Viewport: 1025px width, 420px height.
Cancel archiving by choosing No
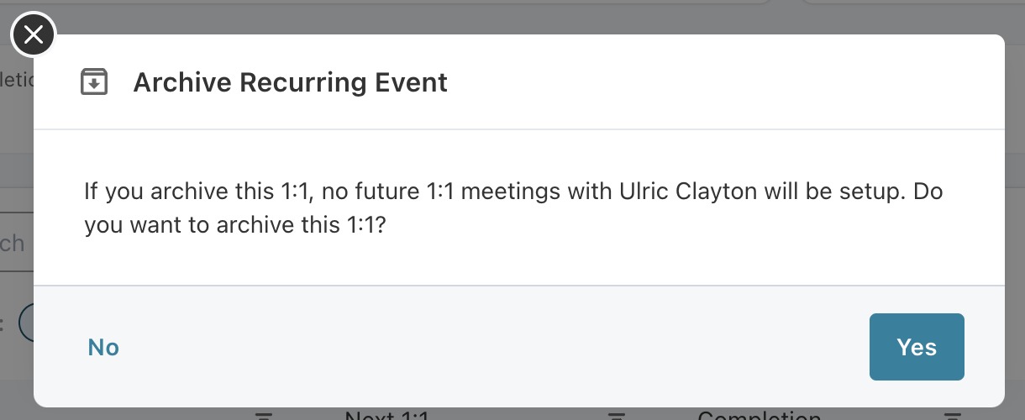click(103, 347)
